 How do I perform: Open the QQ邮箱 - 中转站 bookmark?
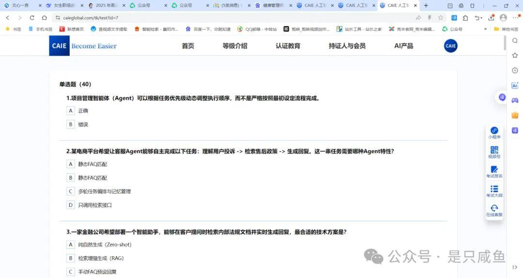[x=257, y=29]
